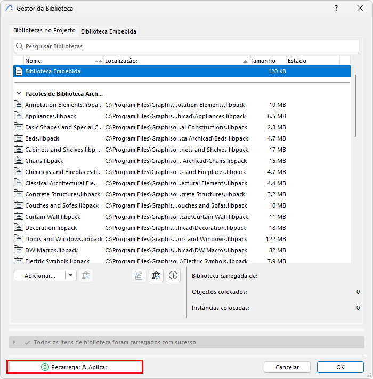Viewport: 373px width, 379px height.
Task: Click the Cancelar button
Action: [287, 367]
